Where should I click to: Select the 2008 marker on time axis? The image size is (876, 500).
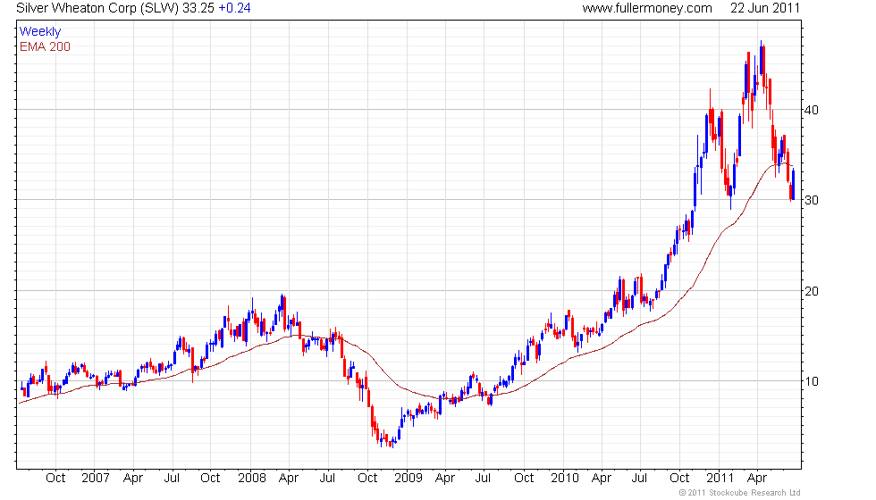[250, 478]
